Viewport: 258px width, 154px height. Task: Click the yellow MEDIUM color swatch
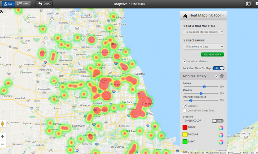[185, 135]
